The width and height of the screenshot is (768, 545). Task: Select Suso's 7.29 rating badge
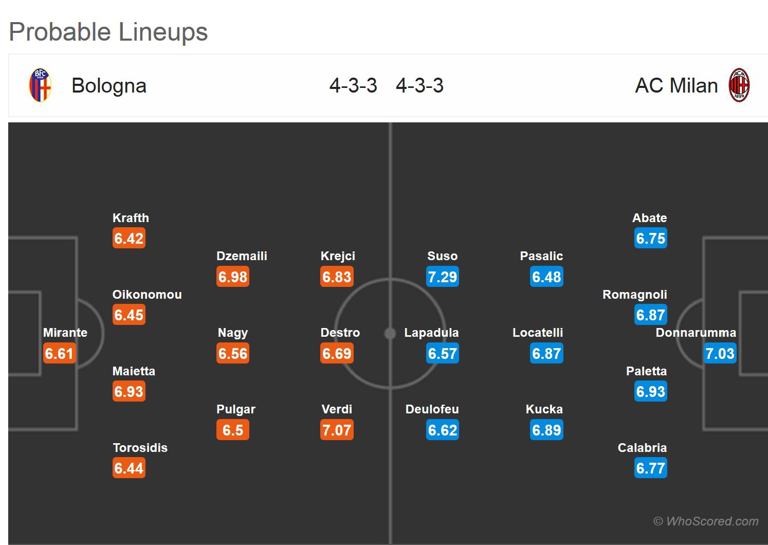(442, 277)
